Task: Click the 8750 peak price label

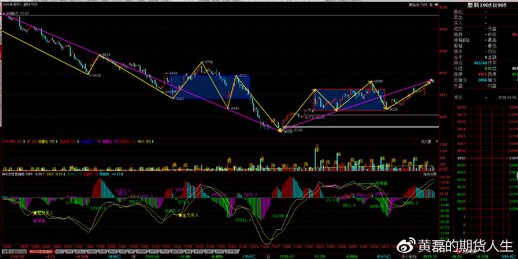Action: tap(209, 62)
